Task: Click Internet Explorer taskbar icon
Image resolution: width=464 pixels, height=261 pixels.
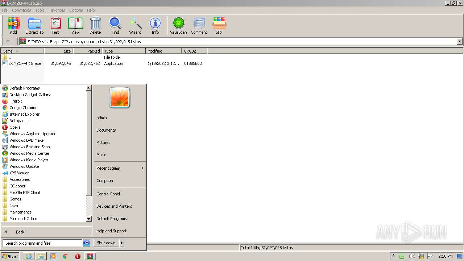Action: point(29,256)
